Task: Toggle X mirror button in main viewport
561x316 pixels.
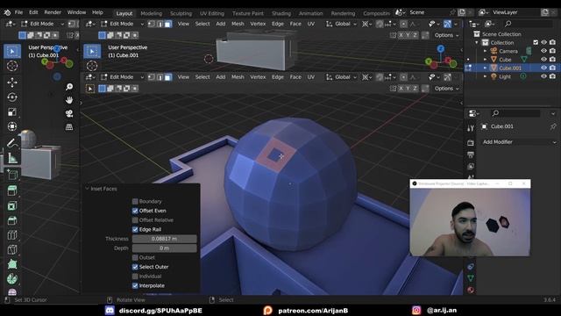Action: (401, 89)
